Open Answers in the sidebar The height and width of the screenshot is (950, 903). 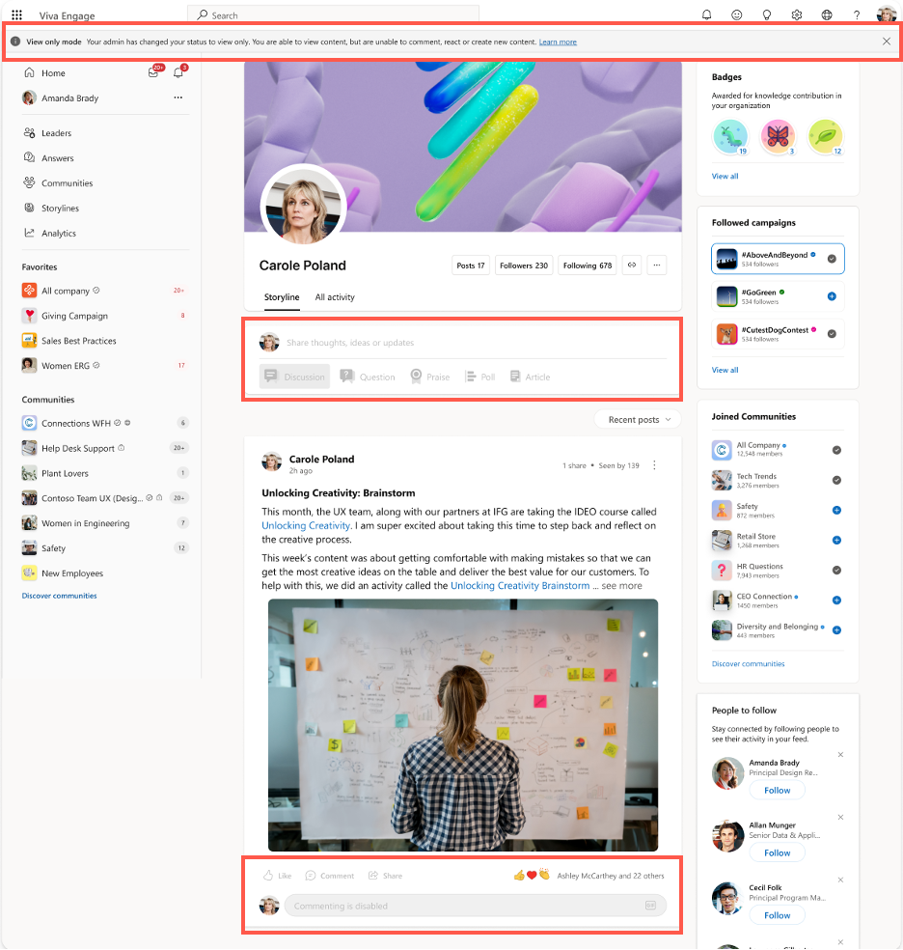click(x=58, y=157)
